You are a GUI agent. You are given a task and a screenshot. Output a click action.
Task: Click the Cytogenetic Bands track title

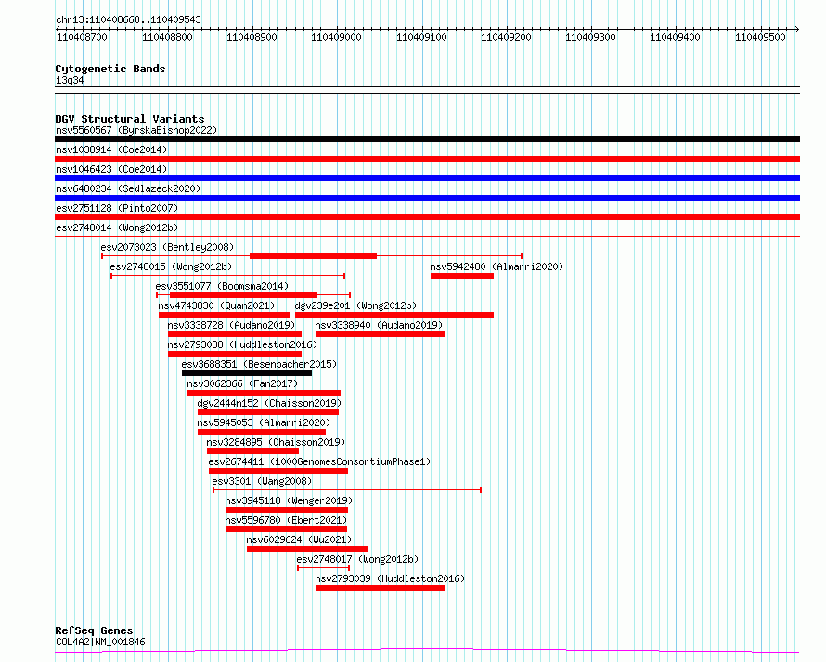point(110,69)
